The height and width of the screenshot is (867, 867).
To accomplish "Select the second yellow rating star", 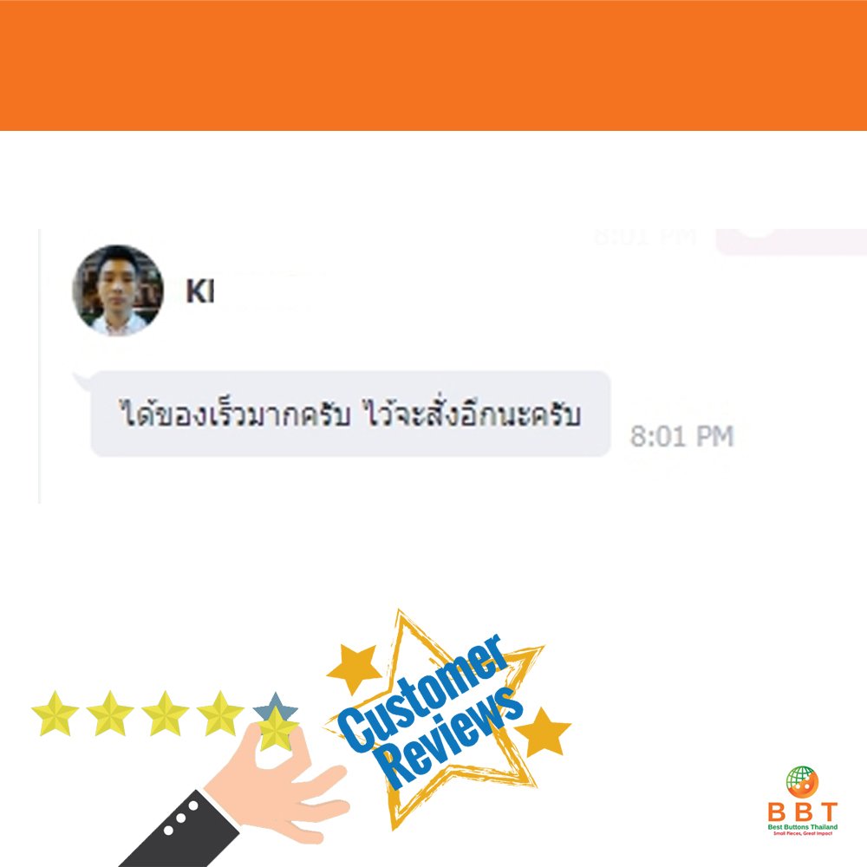I will 110,714.
